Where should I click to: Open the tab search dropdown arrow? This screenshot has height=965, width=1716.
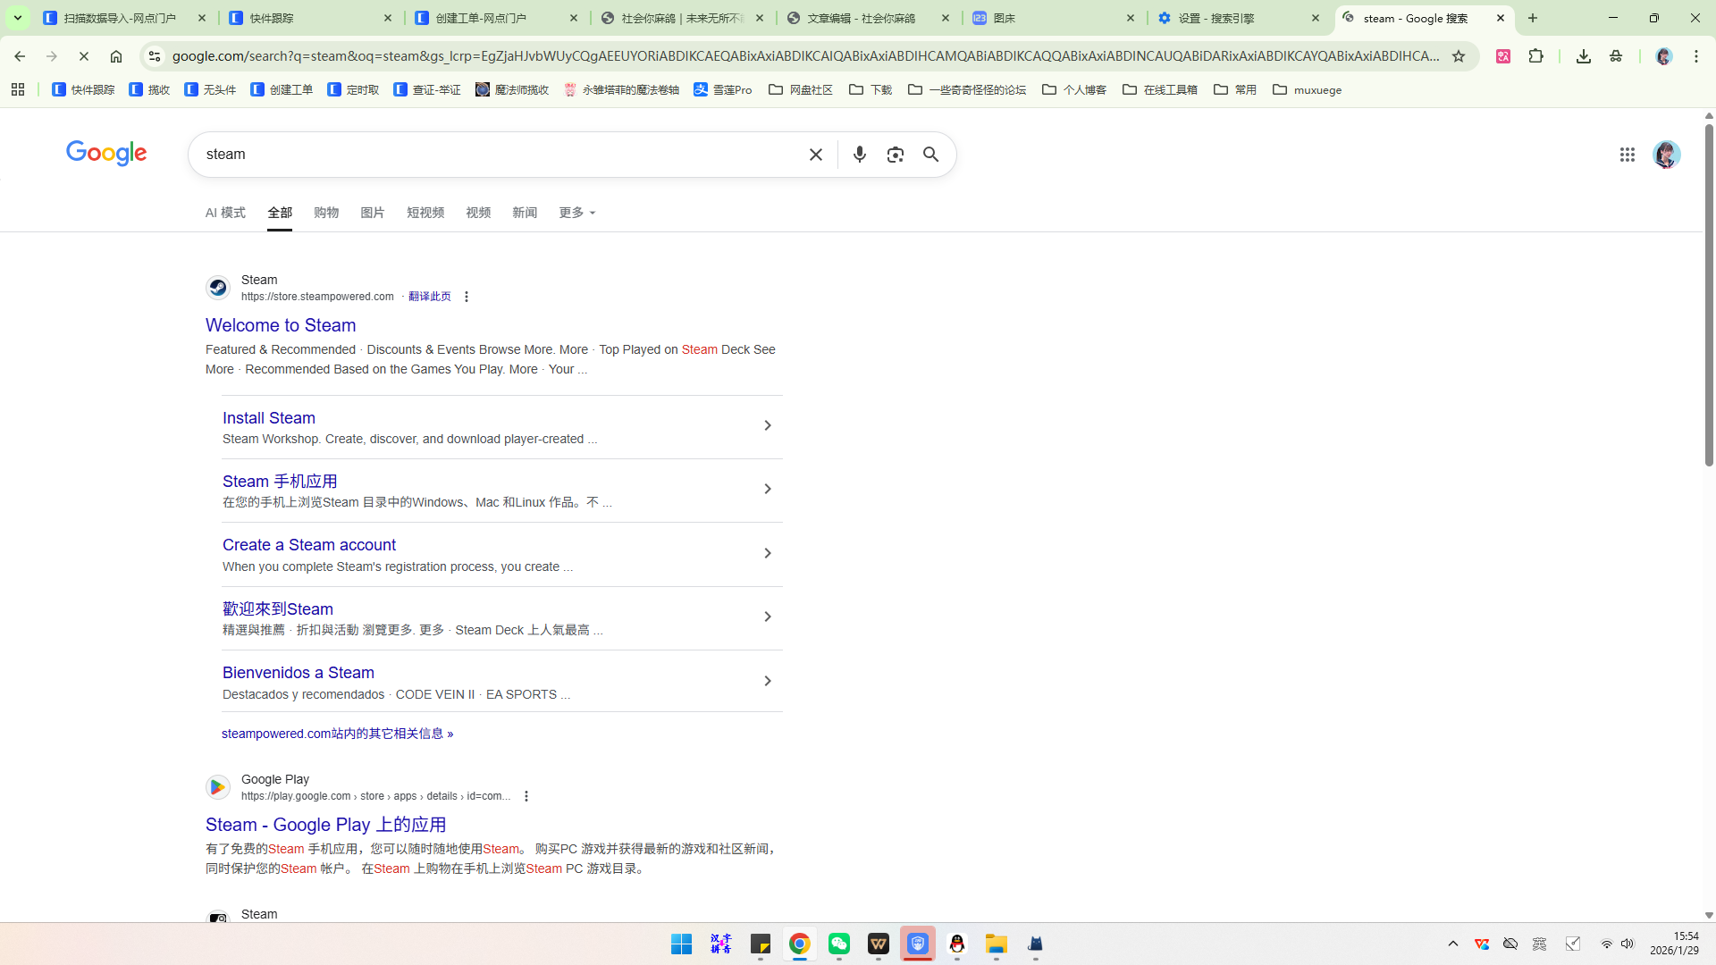[17, 18]
